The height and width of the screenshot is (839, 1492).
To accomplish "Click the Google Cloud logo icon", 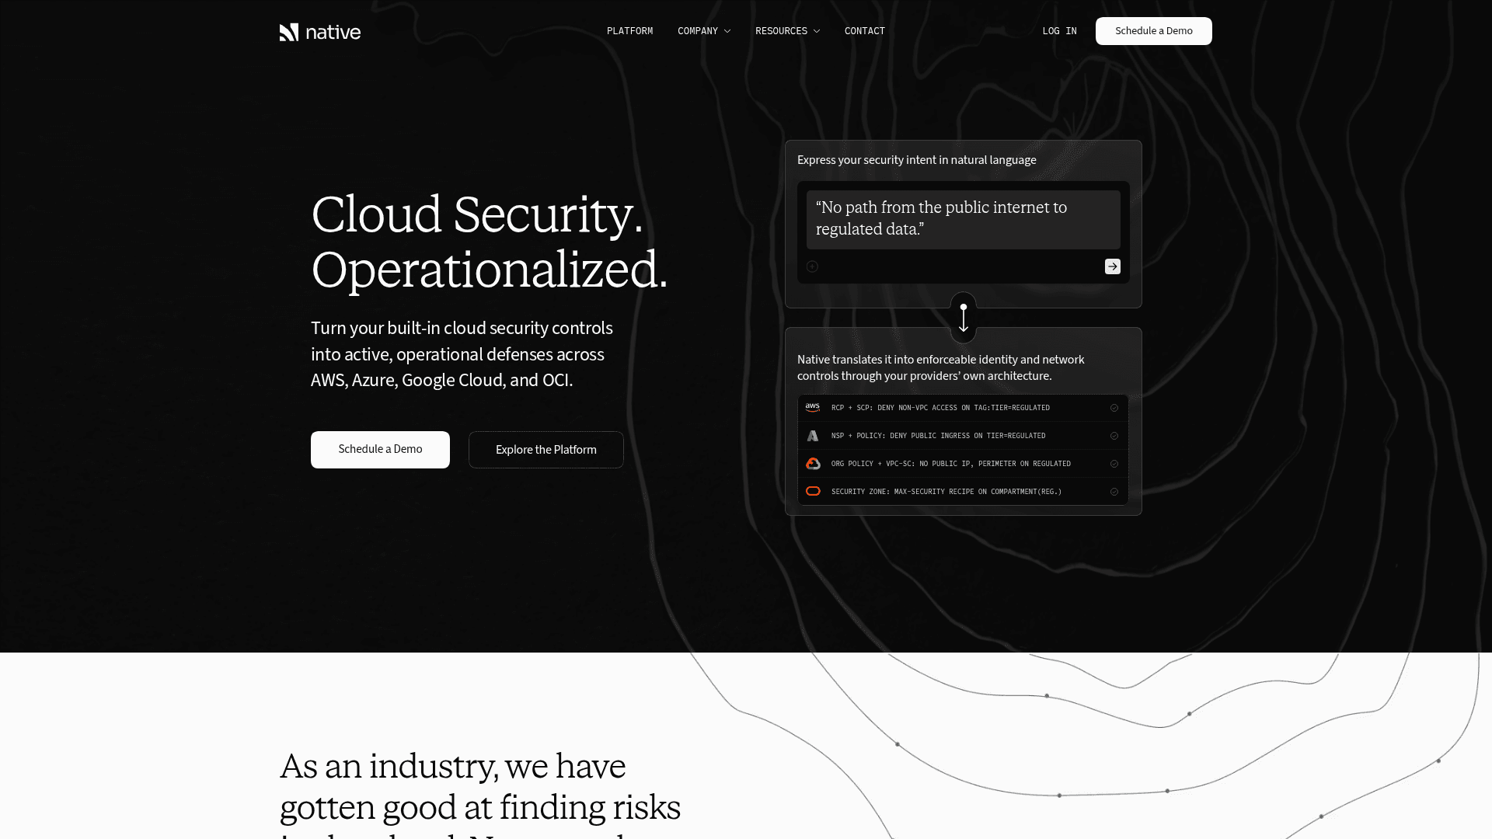I will [813, 464].
